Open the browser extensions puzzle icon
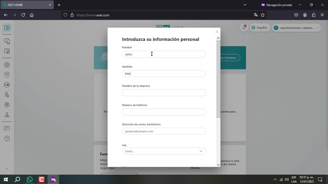Screen dimensions: 328x184 314,15
